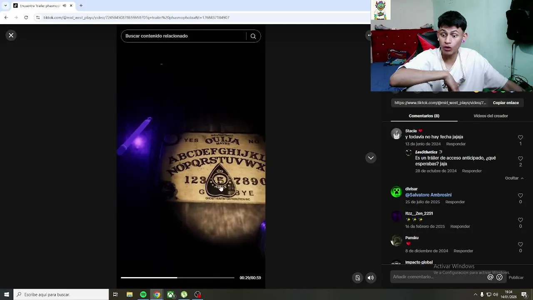This screenshot has height=300, width=533.
Task: Show hidden system tray icons
Action: [x=476, y=295]
